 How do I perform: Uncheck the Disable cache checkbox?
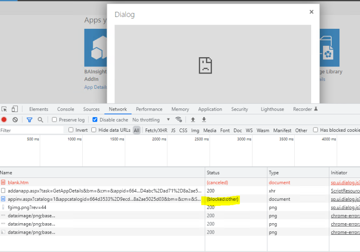click(95, 120)
